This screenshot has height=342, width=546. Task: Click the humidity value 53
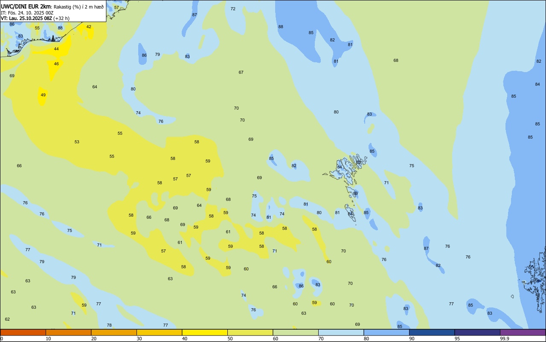(77, 142)
